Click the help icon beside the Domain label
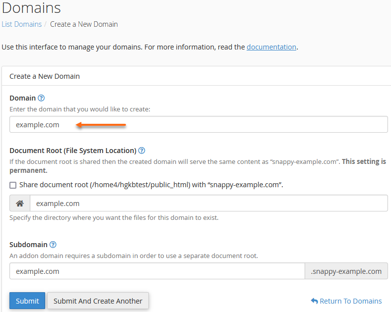 [41, 98]
